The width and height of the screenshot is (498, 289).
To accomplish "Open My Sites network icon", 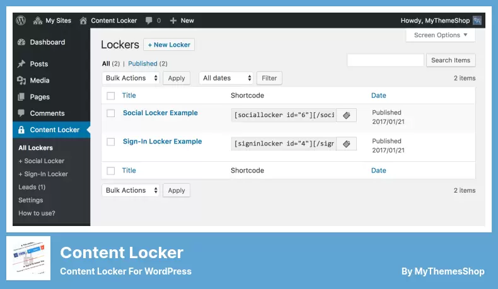I will (x=38, y=21).
